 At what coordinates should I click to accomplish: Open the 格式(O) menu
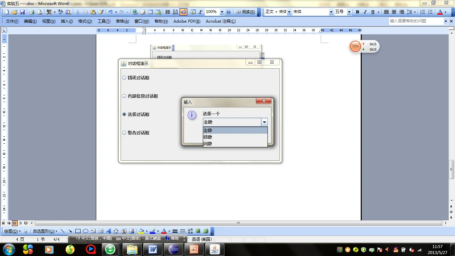coord(85,21)
